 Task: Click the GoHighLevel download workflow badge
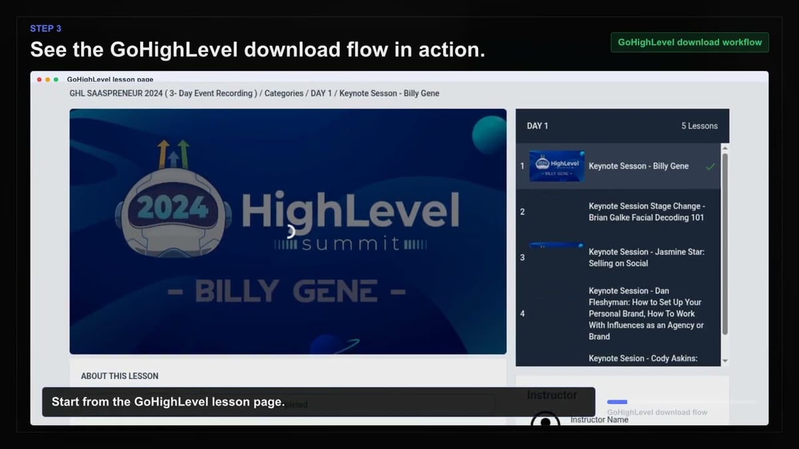[690, 42]
